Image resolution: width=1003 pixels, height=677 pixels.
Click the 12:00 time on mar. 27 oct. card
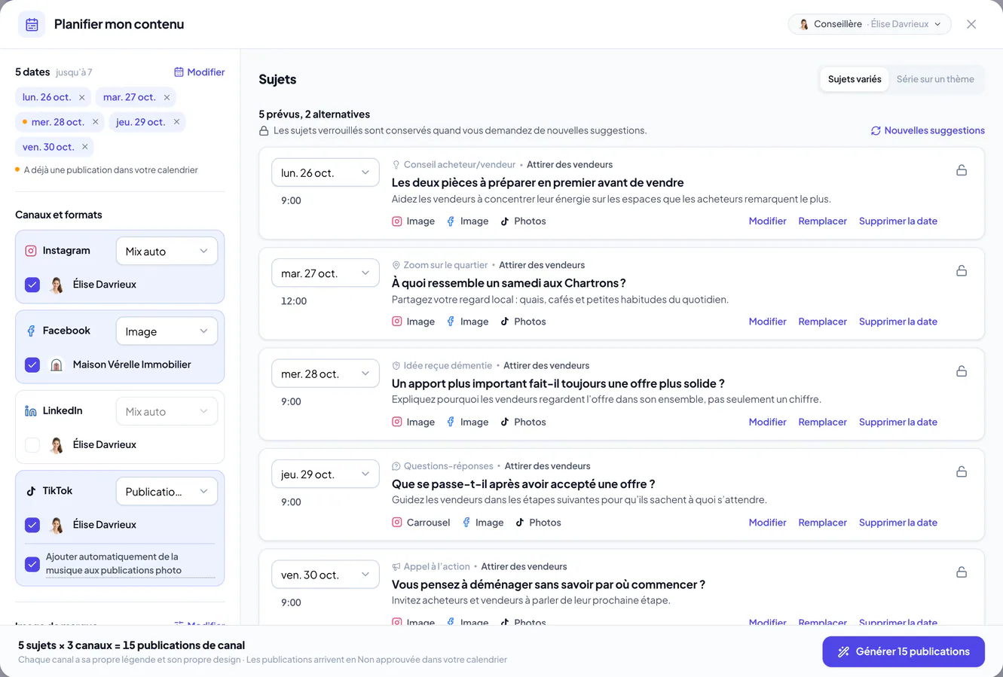pyautogui.click(x=294, y=301)
